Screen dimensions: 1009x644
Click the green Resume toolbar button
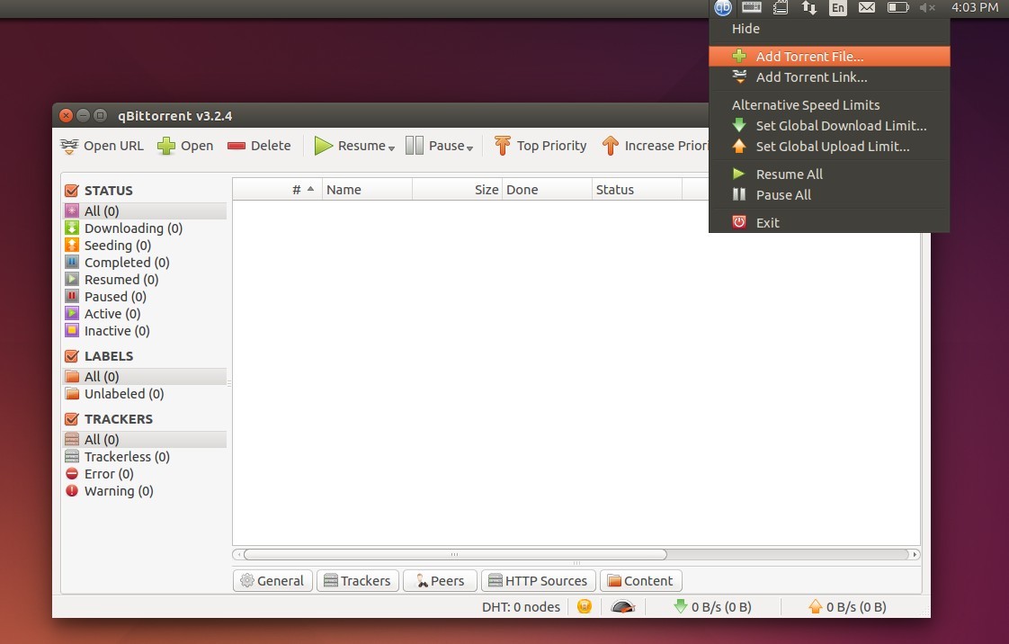click(x=350, y=146)
